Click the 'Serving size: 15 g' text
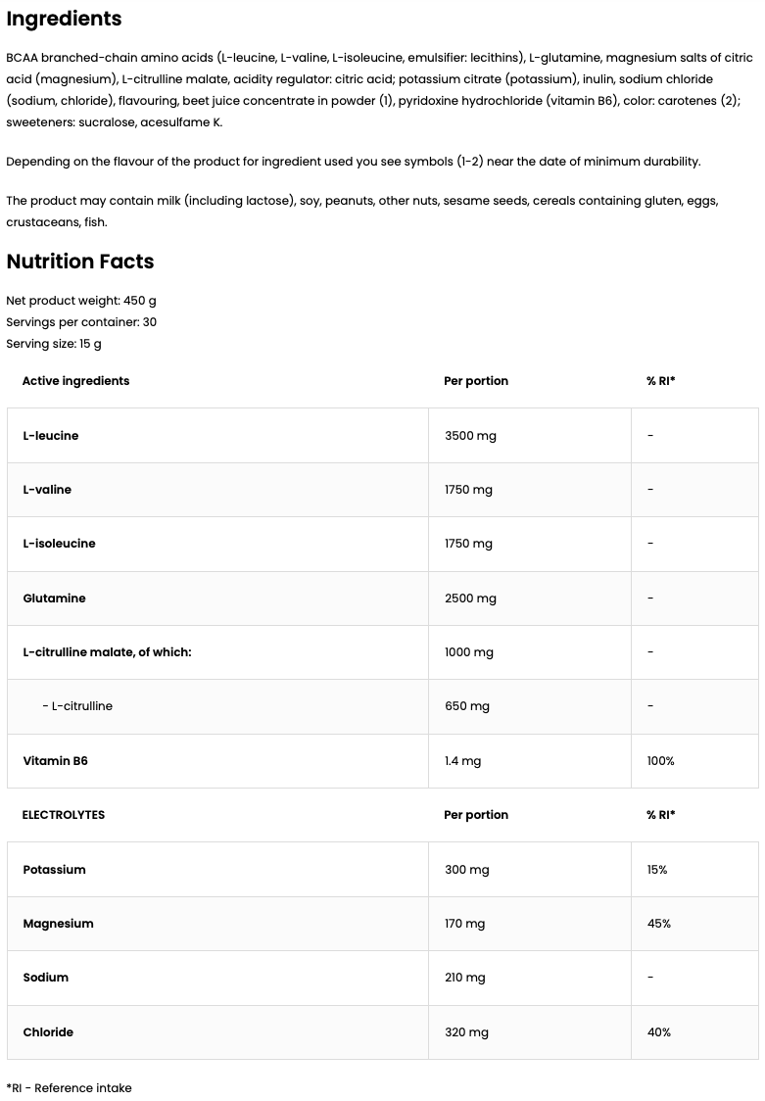 (54, 344)
